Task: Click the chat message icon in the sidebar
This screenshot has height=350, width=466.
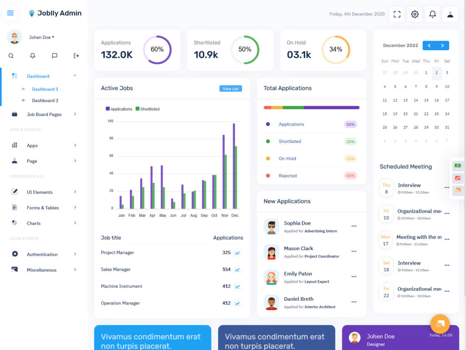Action: pyautogui.click(x=54, y=55)
